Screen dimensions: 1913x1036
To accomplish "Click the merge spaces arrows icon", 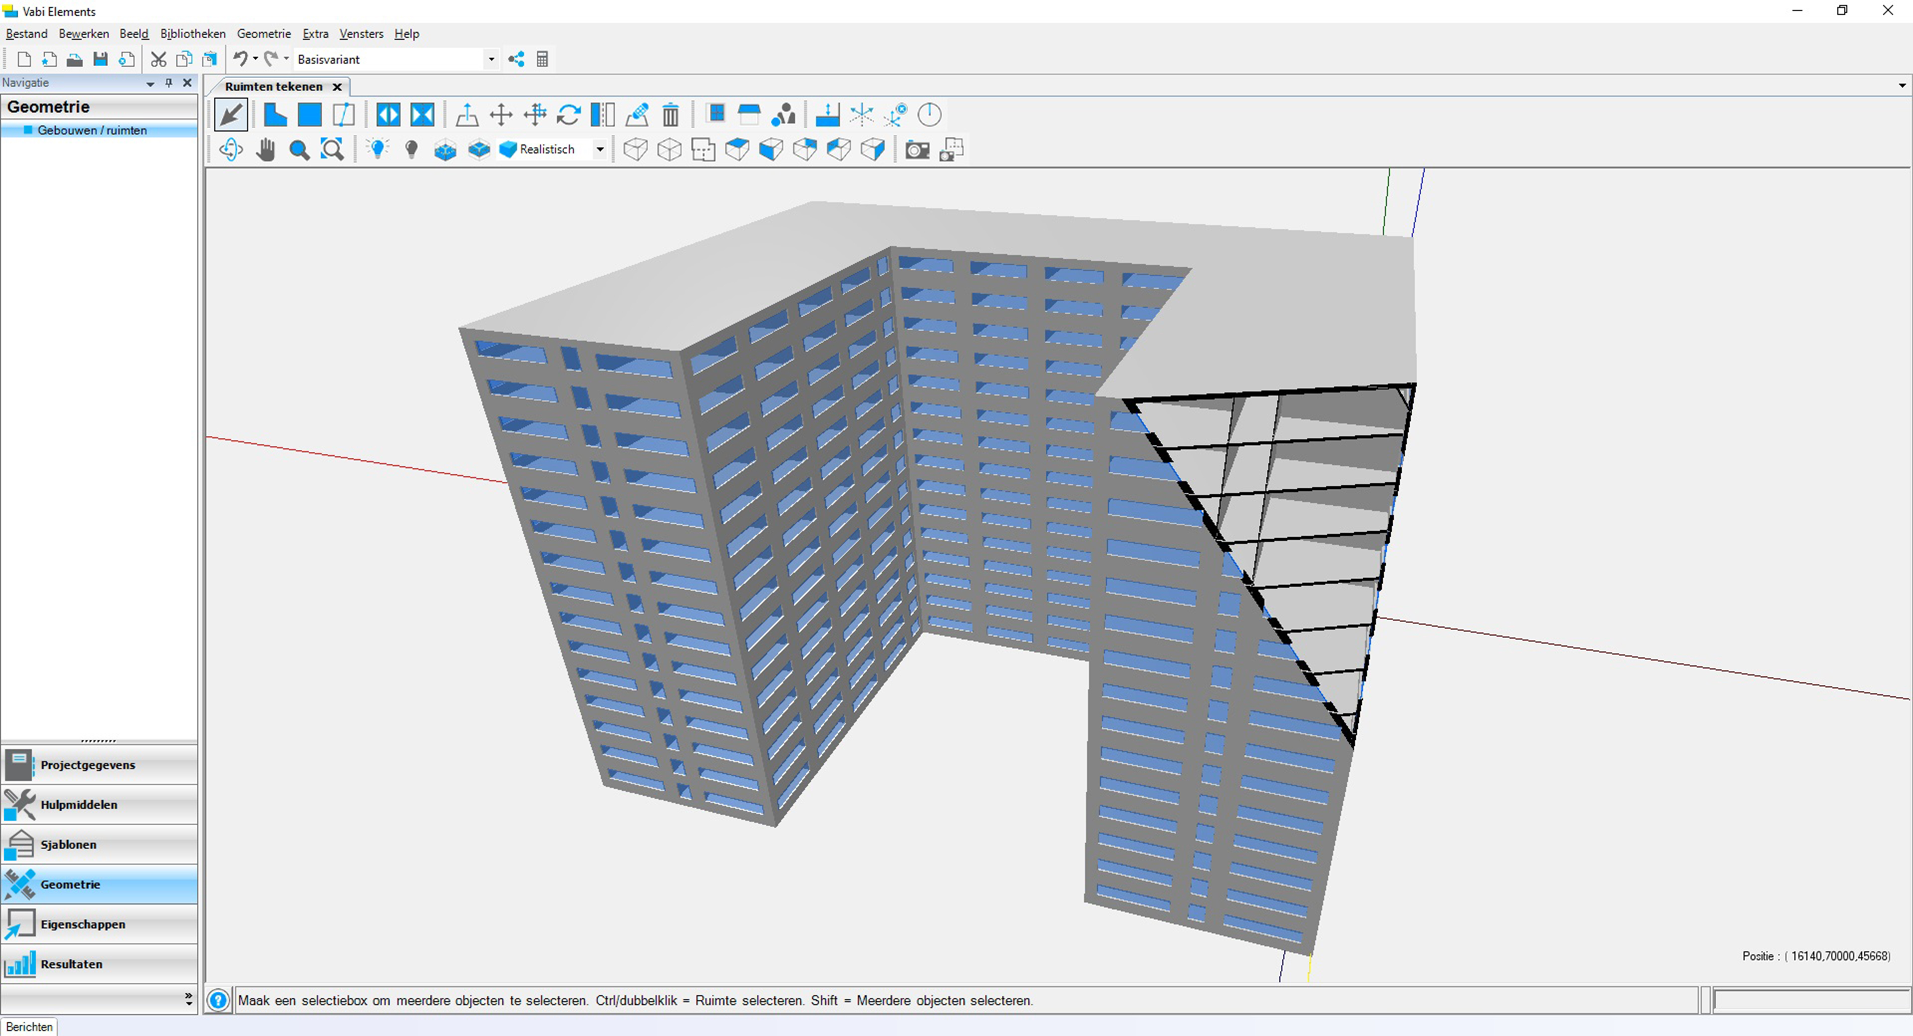I will 388,115.
